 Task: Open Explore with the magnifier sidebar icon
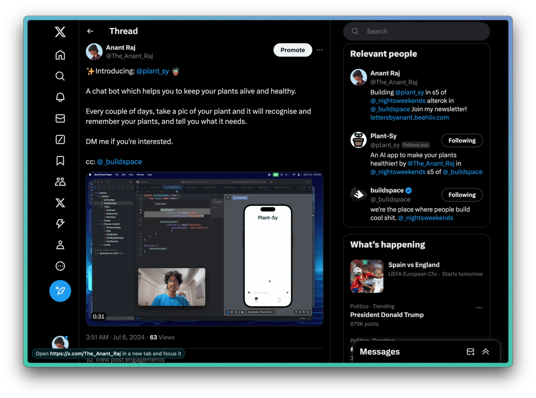(x=60, y=76)
